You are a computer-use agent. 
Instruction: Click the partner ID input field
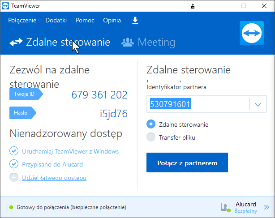(x=198, y=105)
